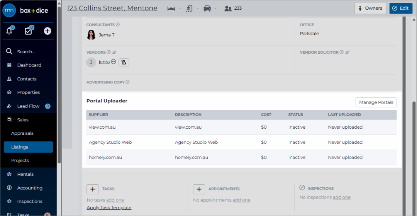
Task: Click the bedrooms bed icon in header
Action: [171, 9]
